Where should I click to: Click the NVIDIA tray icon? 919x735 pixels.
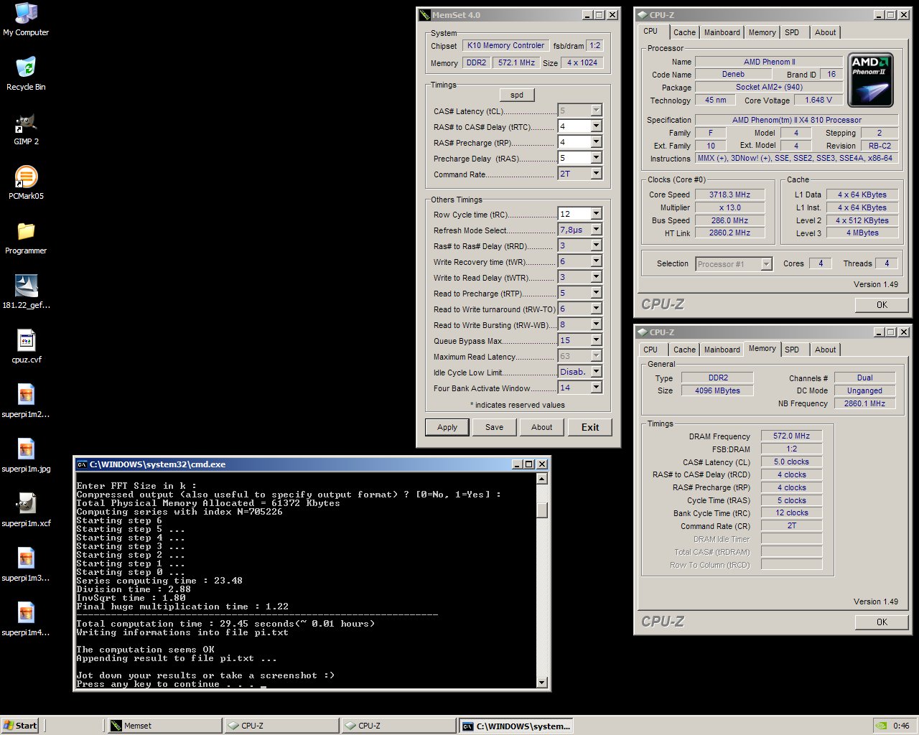882,726
